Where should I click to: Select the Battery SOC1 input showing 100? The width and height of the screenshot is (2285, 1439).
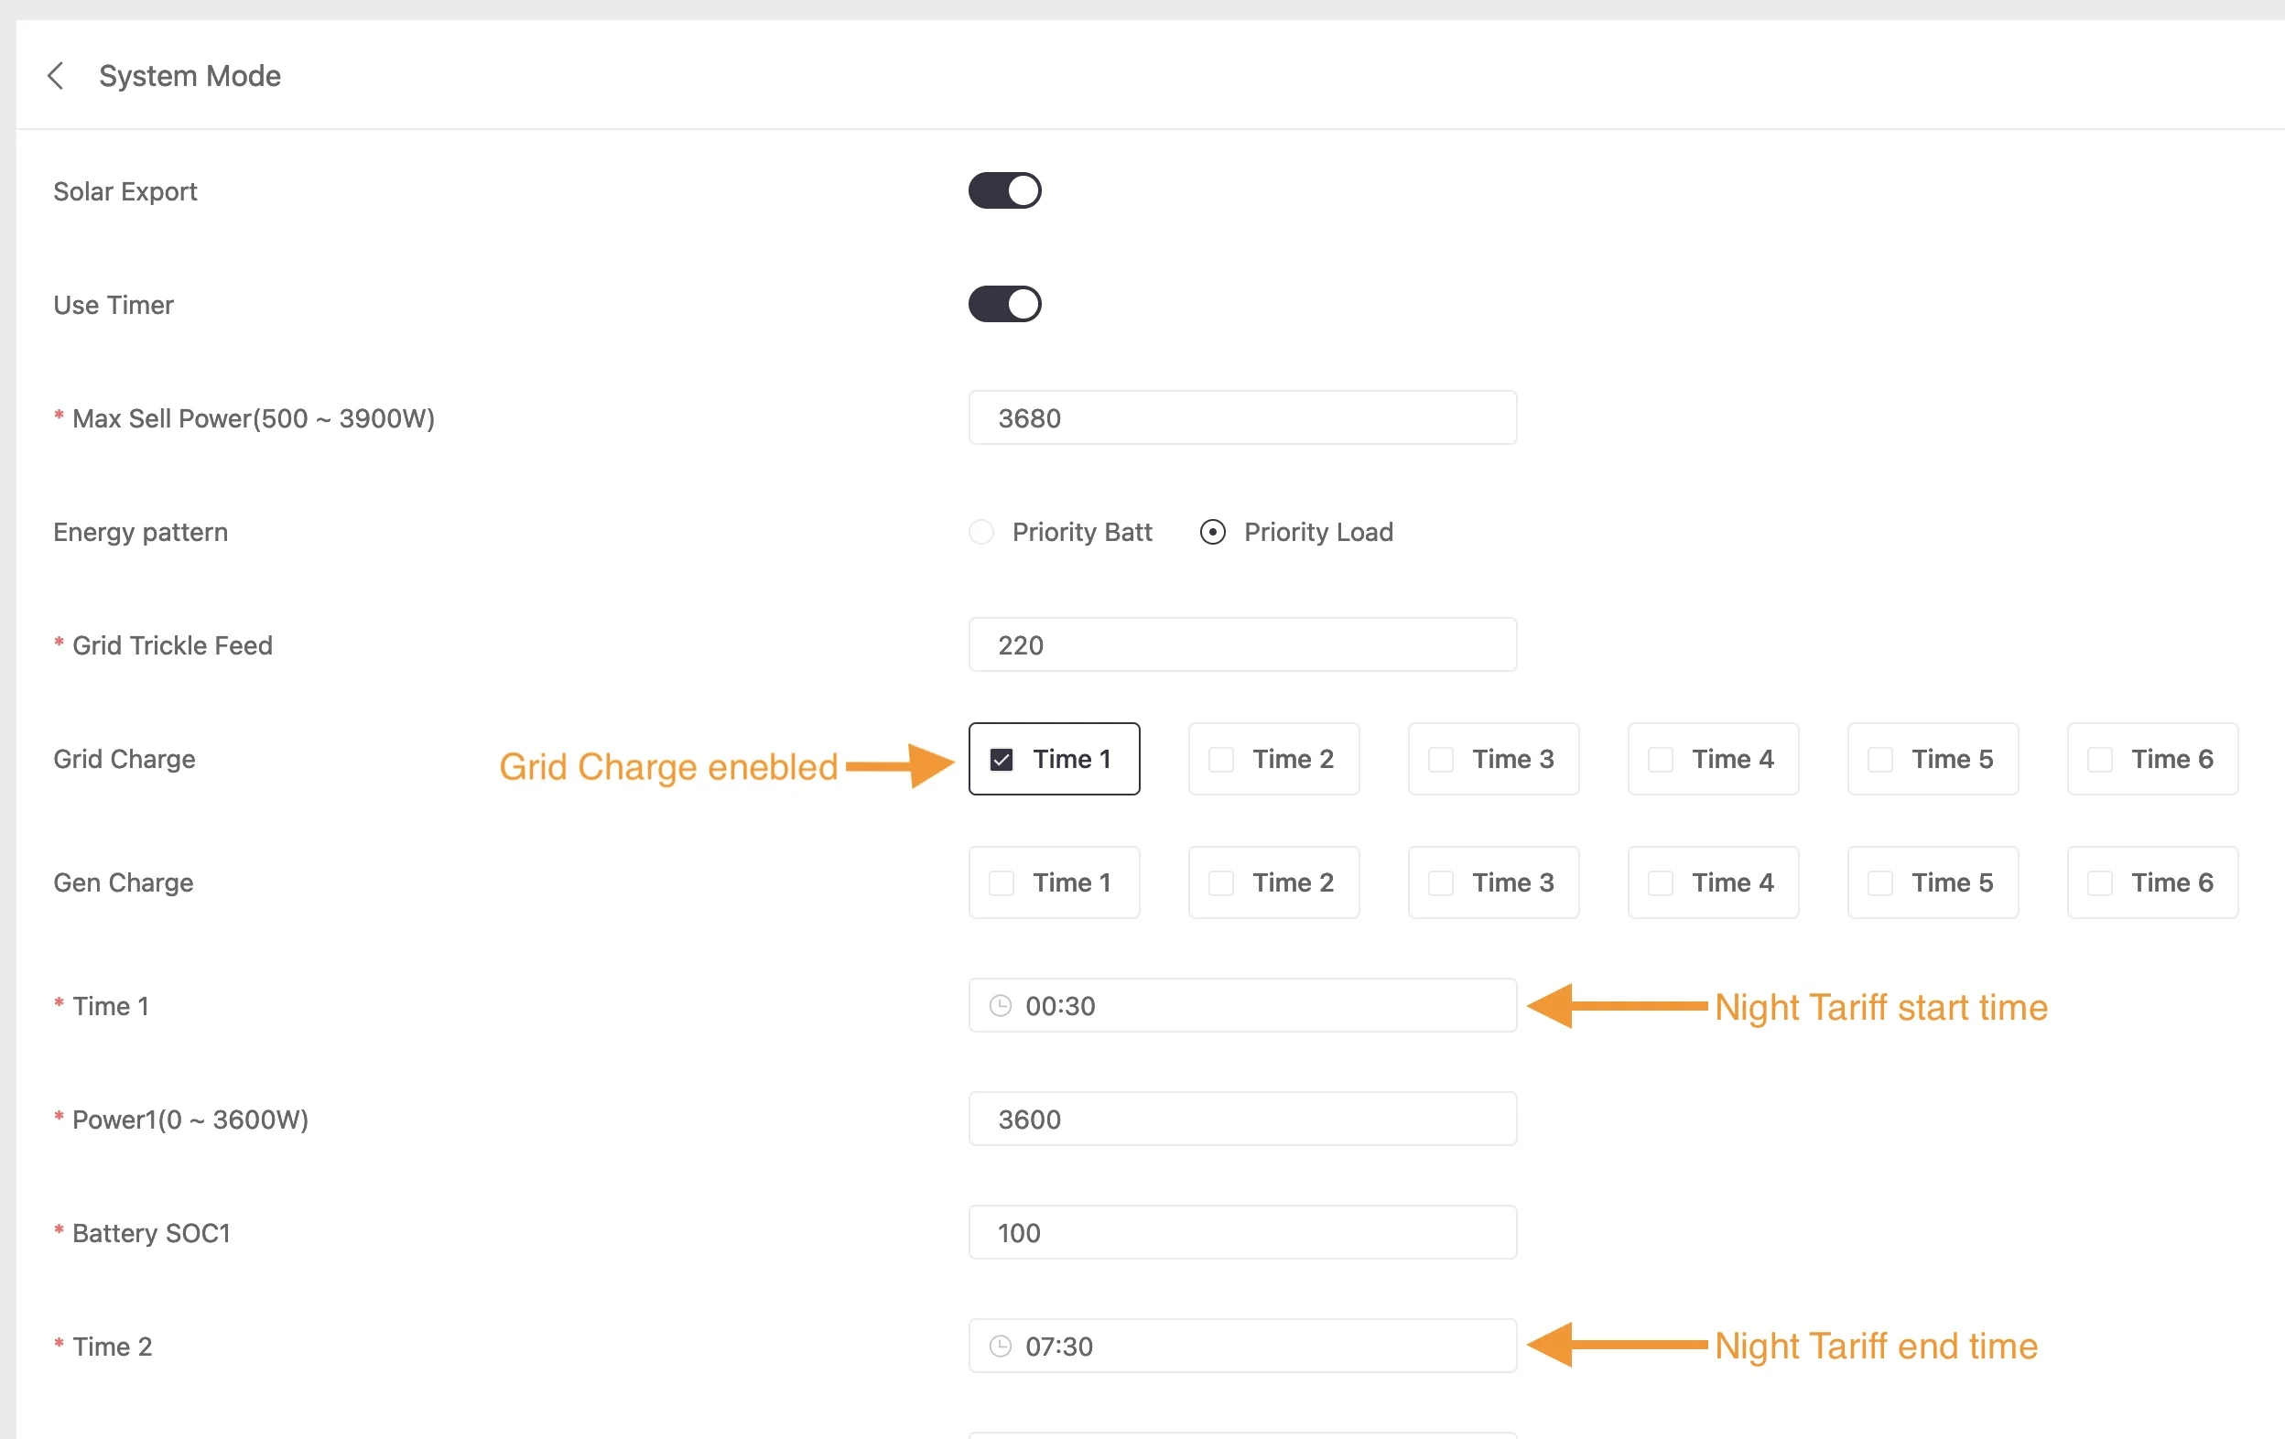(x=1241, y=1232)
